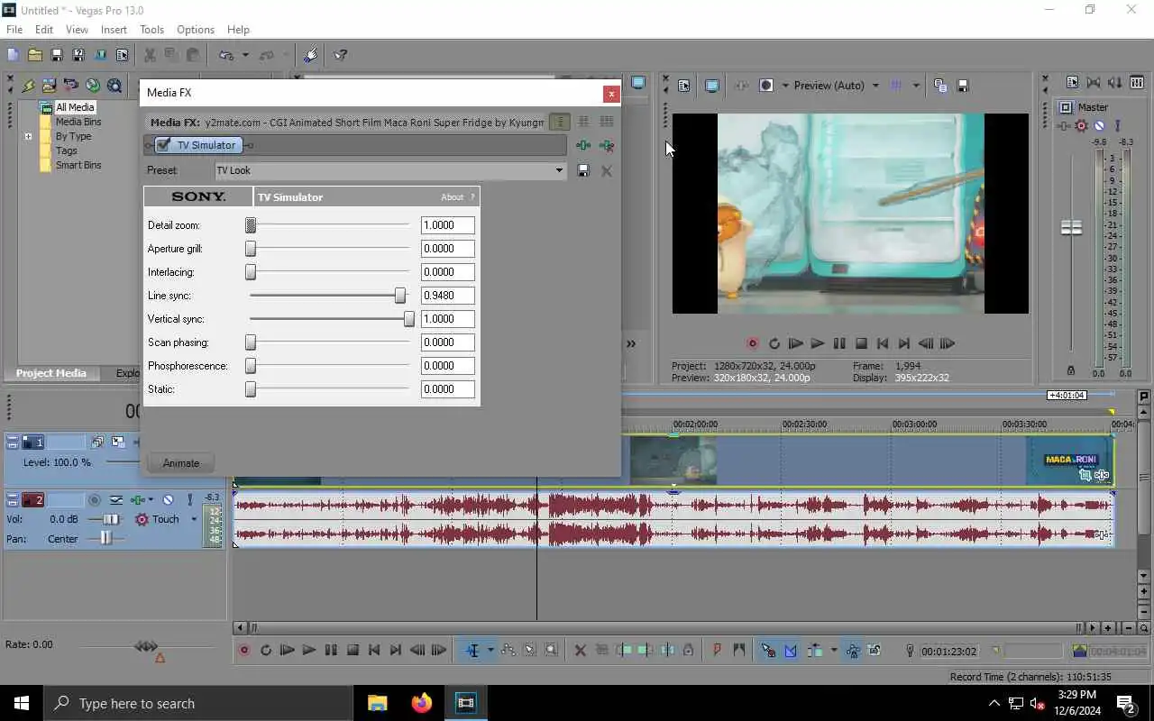The height and width of the screenshot is (721, 1154).
Task: Open the Preset dropdown showing TV Look
Action: 558,170
